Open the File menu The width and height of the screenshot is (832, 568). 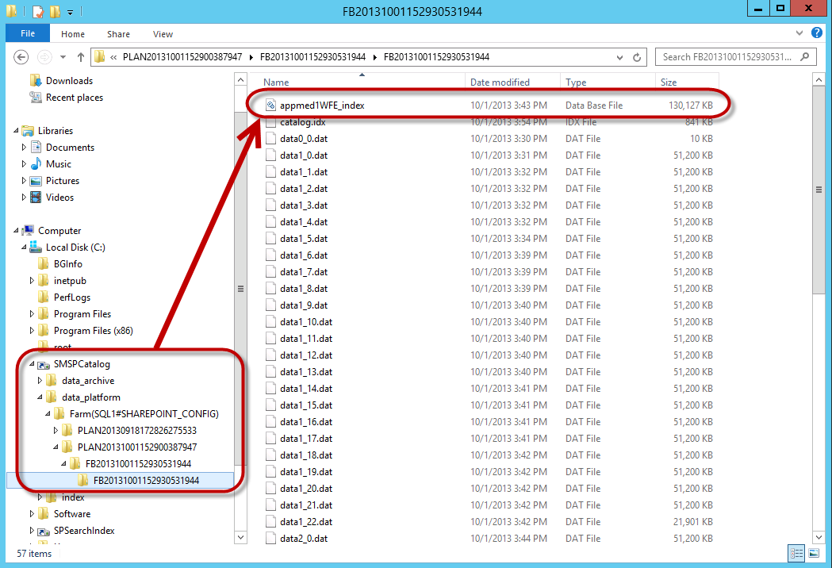tap(28, 34)
